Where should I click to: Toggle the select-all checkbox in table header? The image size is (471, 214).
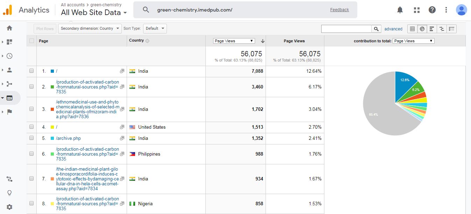coord(32,41)
